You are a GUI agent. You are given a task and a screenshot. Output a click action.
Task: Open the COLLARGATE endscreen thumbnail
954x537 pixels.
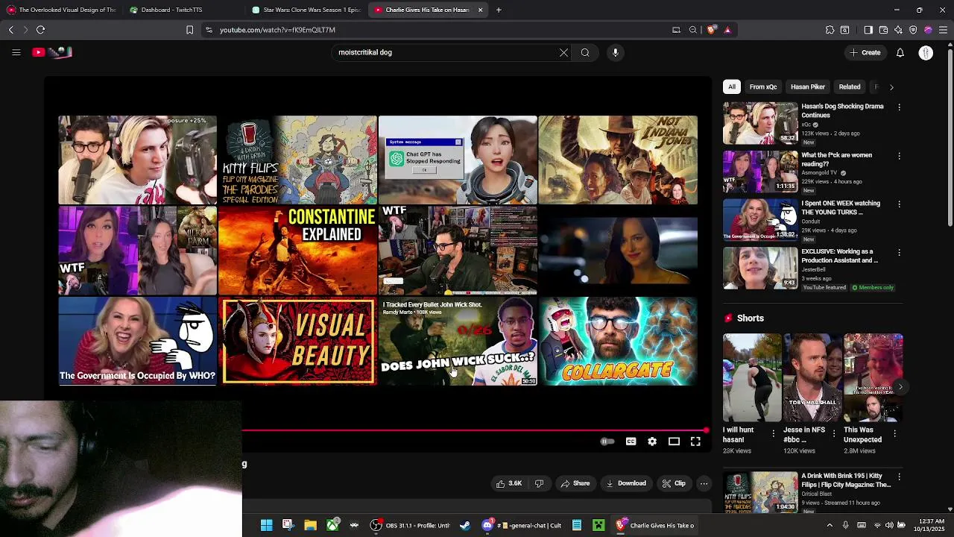coord(618,341)
